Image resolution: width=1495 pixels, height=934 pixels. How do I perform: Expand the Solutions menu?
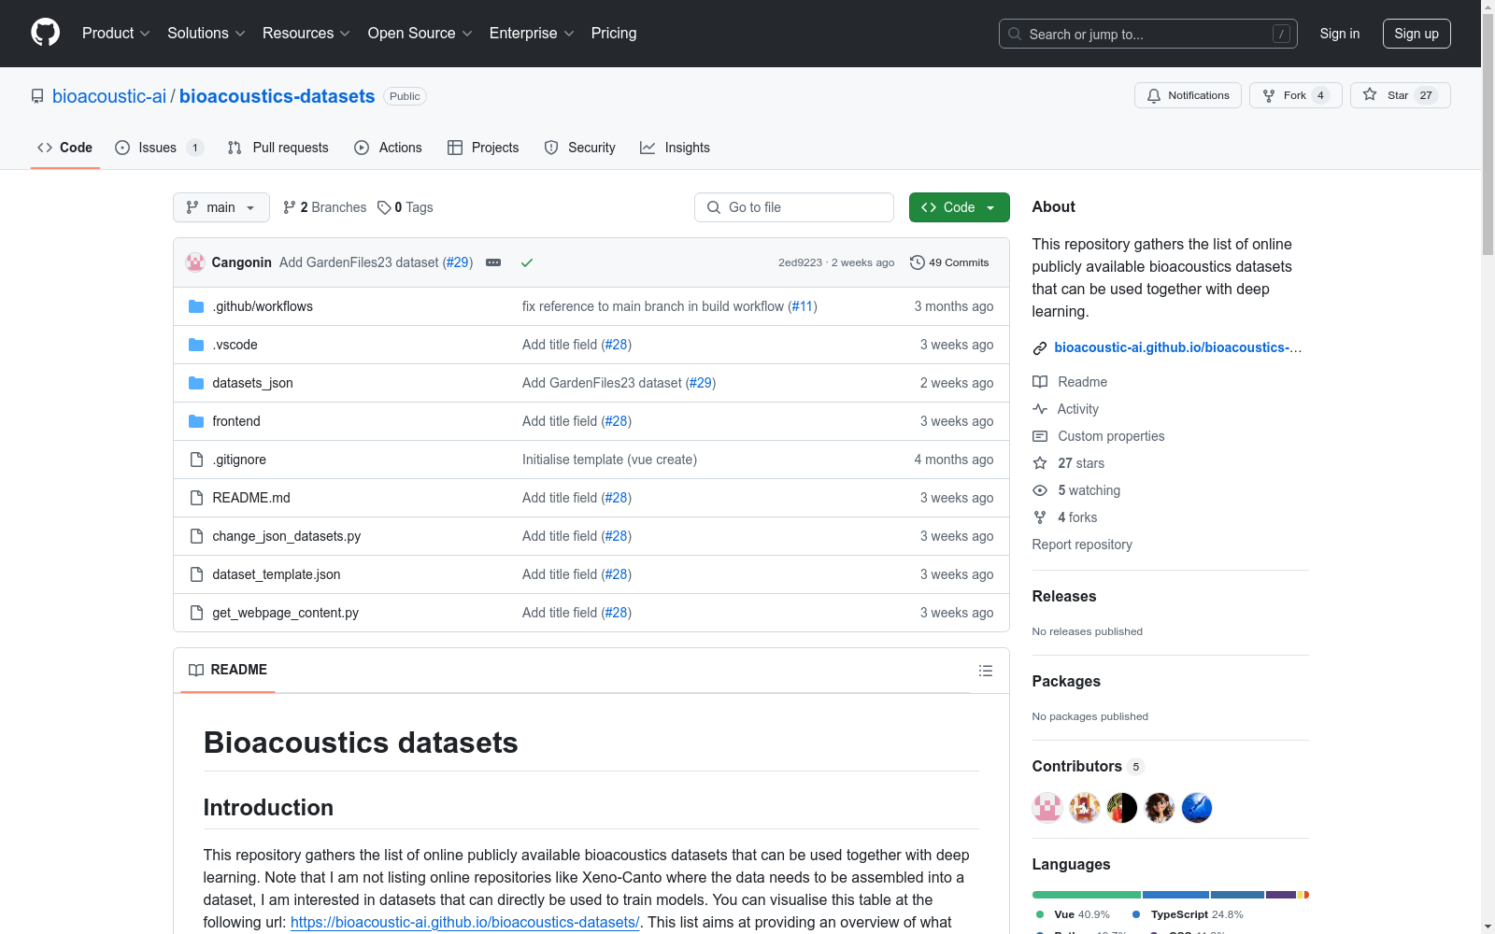tap(206, 34)
